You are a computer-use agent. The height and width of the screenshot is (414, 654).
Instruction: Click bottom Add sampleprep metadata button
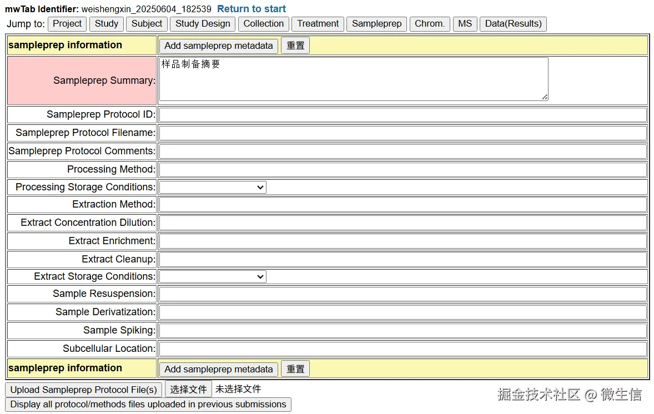[219, 369]
